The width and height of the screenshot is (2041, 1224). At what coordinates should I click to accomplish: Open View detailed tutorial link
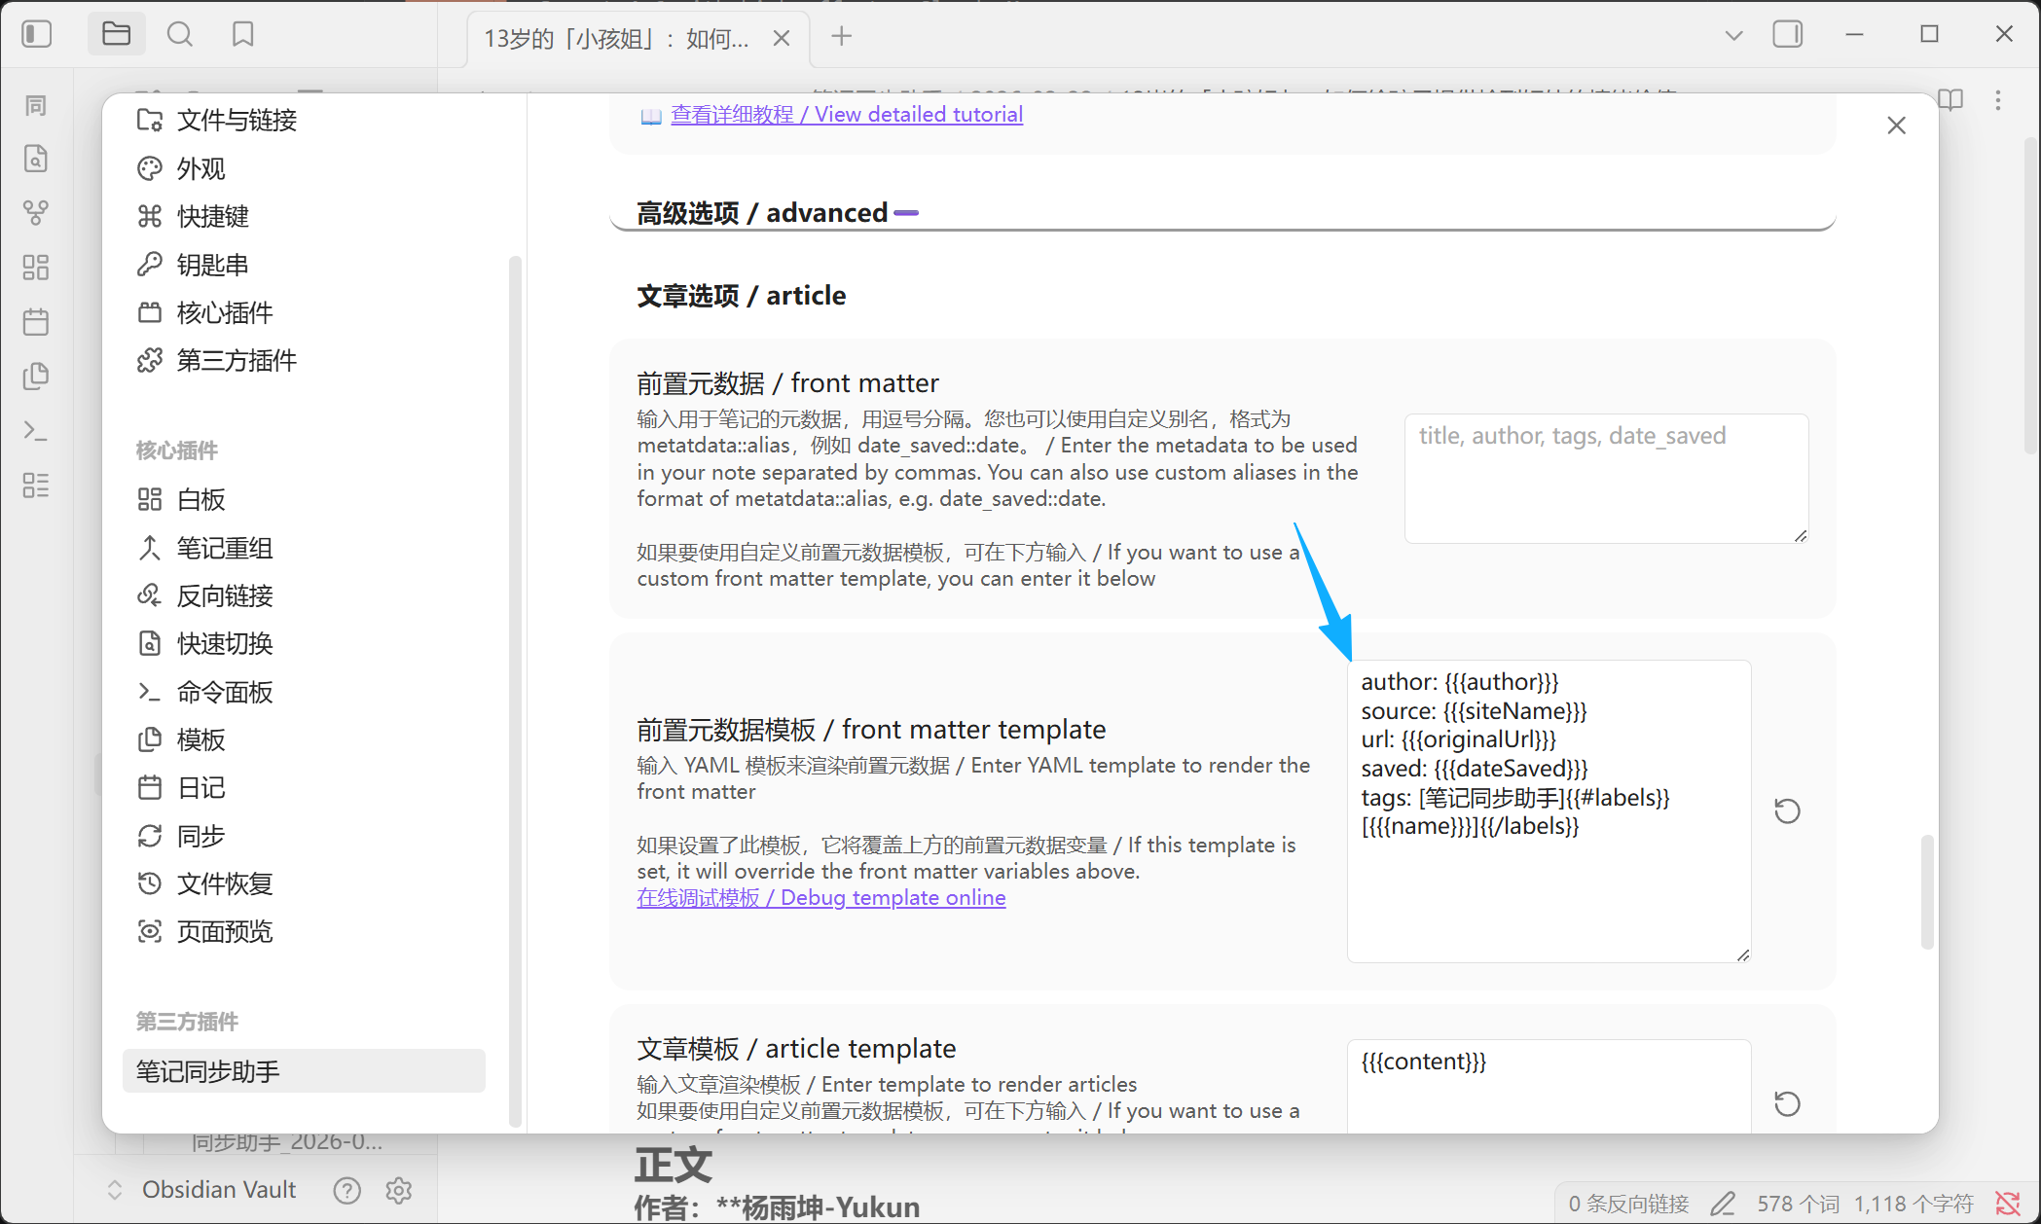(847, 114)
